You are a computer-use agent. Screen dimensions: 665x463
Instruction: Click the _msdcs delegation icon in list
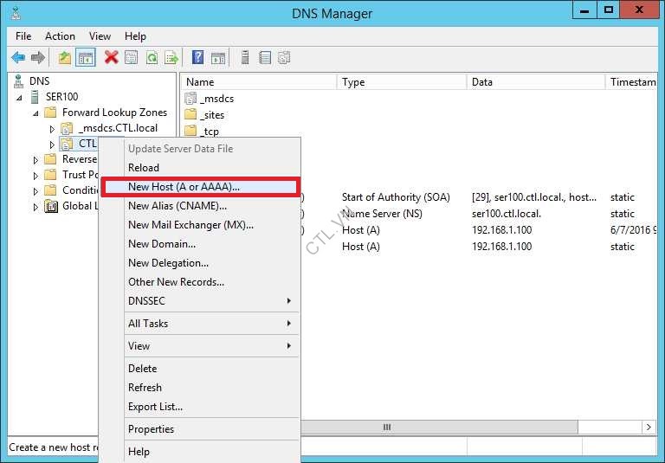click(190, 99)
